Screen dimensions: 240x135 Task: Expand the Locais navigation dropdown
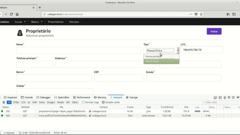(20, 22)
